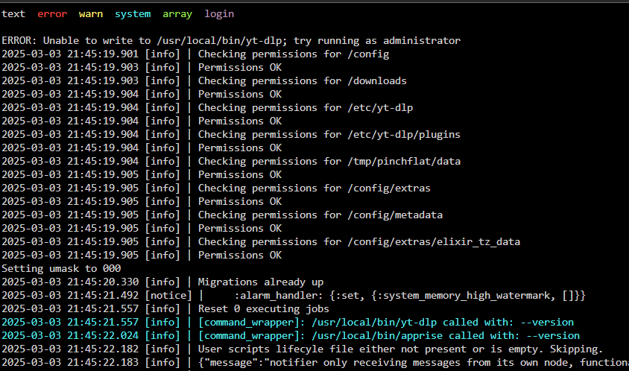The width and height of the screenshot is (629, 371).
Task: Select the 'text' log filter label
Action: tap(13, 14)
